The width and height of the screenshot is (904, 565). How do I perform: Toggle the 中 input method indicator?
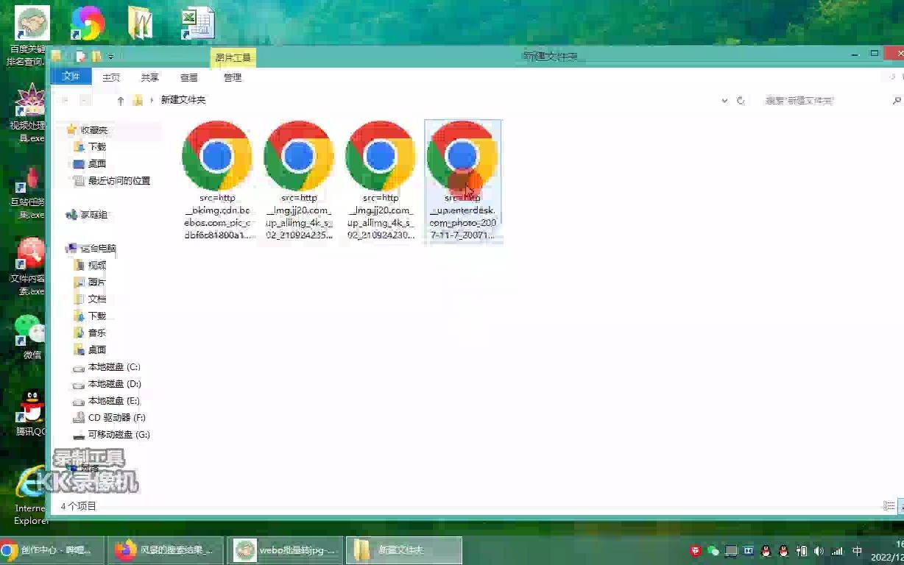pos(858,550)
